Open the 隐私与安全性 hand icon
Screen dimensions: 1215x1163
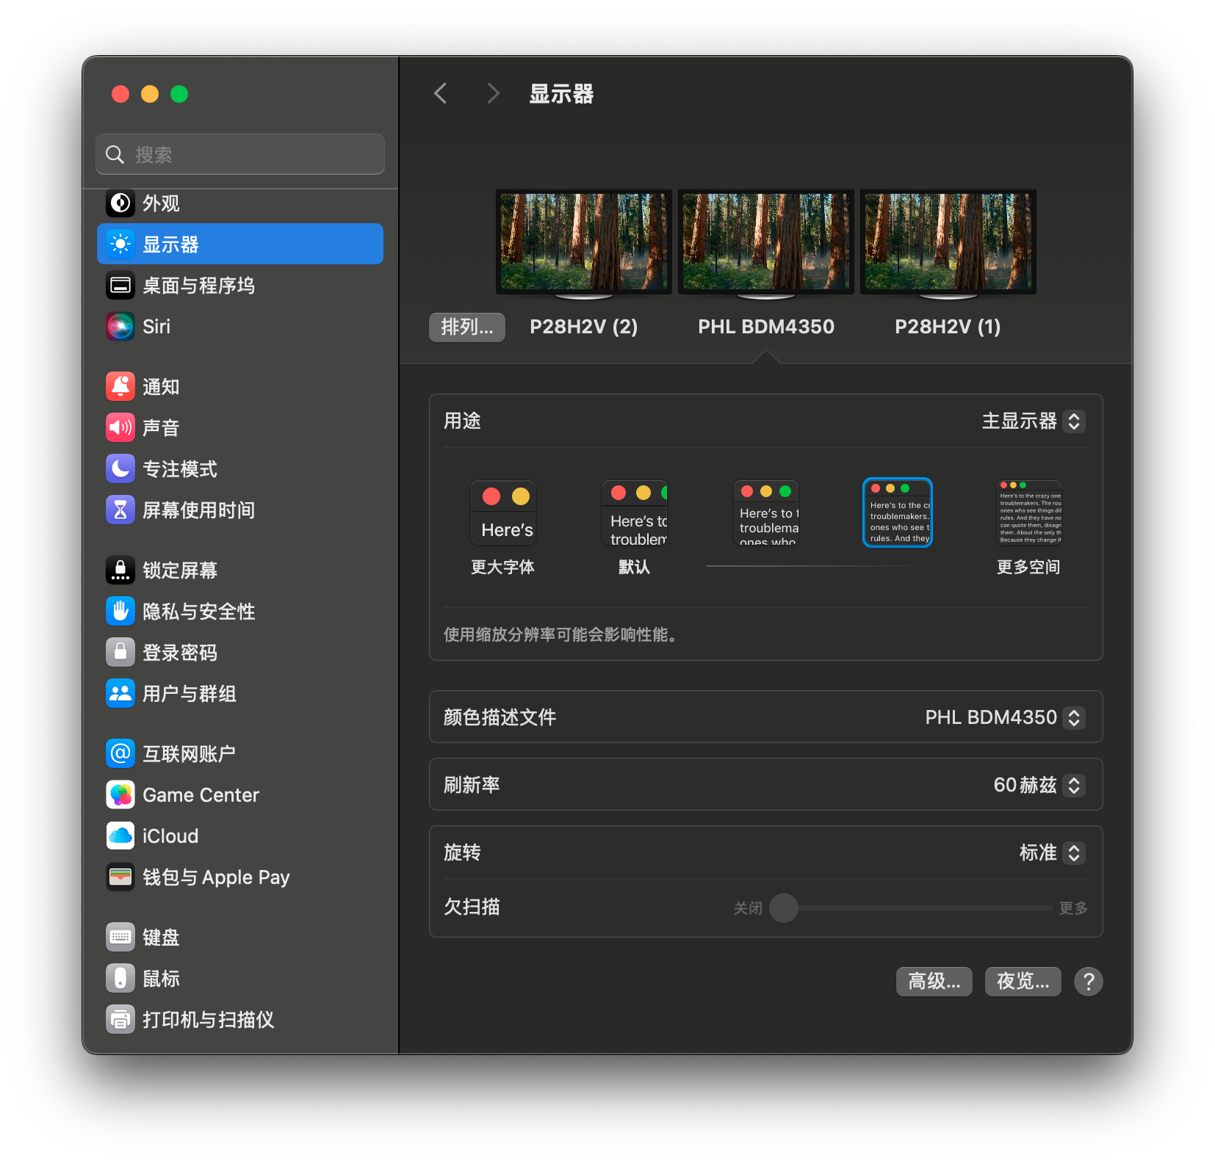[120, 611]
